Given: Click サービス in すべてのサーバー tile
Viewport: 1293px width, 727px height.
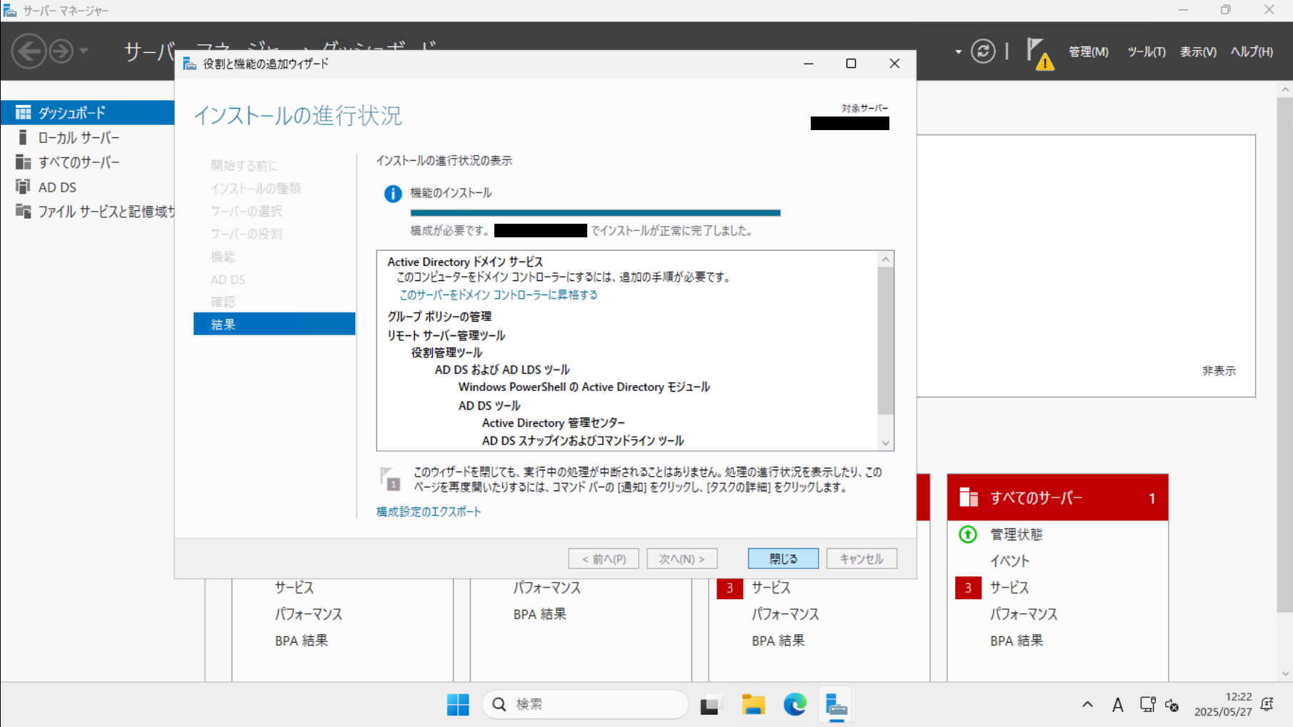Looking at the screenshot, I should 1009,588.
